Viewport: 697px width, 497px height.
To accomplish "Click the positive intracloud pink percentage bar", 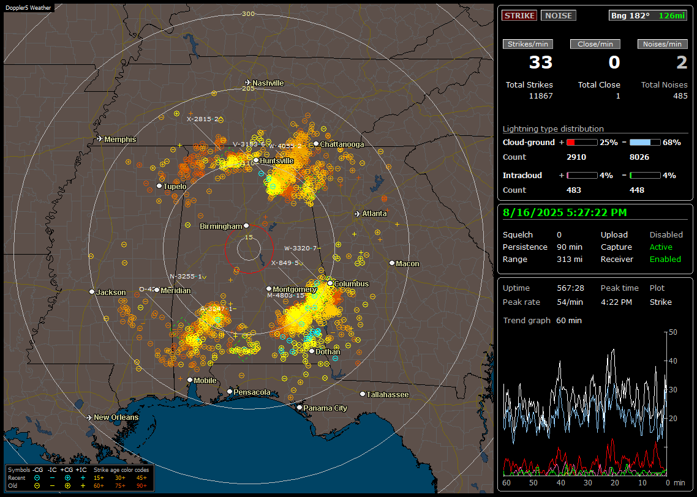I will point(582,176).
